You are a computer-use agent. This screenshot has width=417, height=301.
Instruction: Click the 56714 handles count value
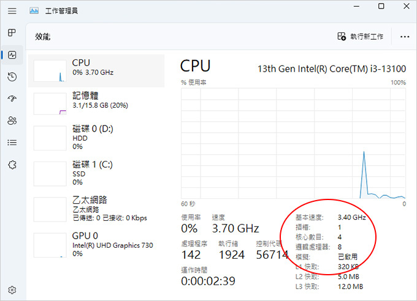[x=272, y=255]
